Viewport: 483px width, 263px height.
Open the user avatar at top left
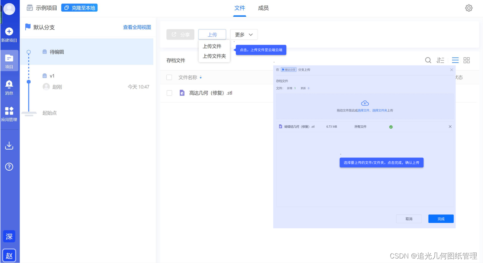pos(9,9)
